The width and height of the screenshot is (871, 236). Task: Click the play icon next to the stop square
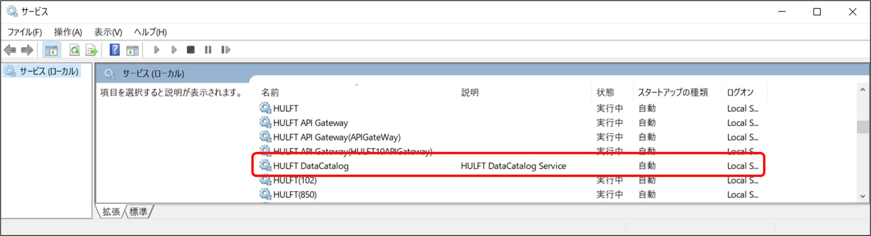pyautogui.click(x=174, y=50)
